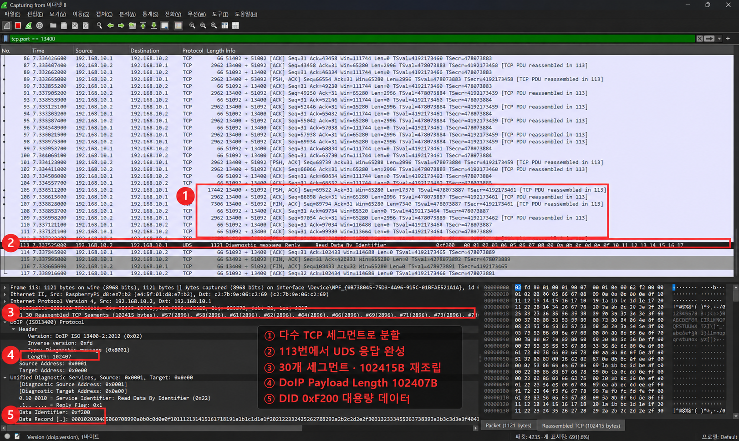This screenshot has height=441, width=739.
Task: Open the 통계(S) menu
Action: click(150, 14)
